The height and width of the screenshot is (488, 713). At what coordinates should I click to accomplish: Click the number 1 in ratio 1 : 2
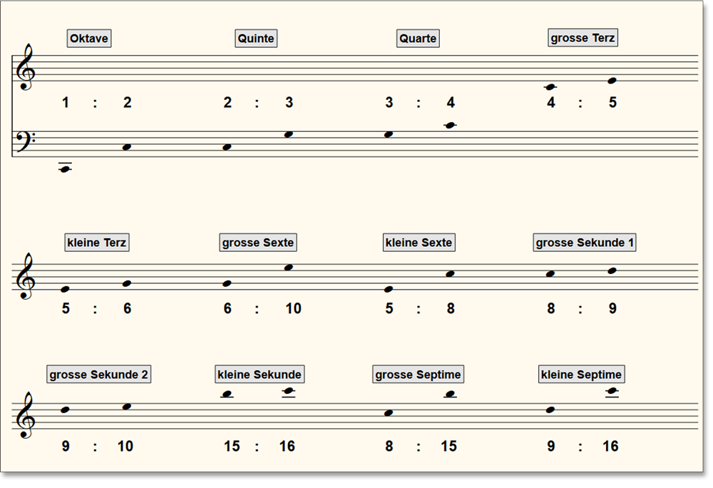point(66,103)
